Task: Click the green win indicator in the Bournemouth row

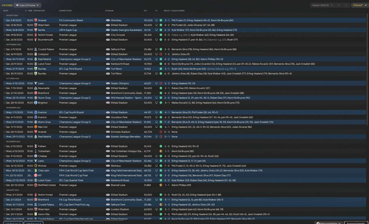Action: 161,40
